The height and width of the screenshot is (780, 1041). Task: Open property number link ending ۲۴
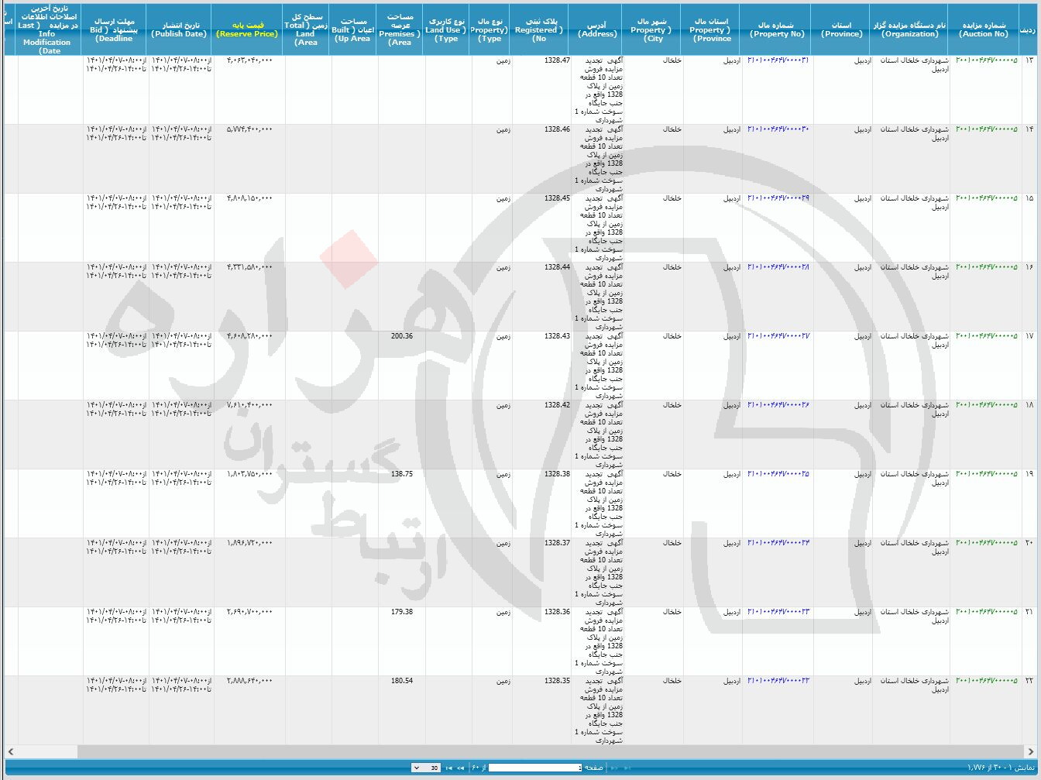tap(778, 543)
